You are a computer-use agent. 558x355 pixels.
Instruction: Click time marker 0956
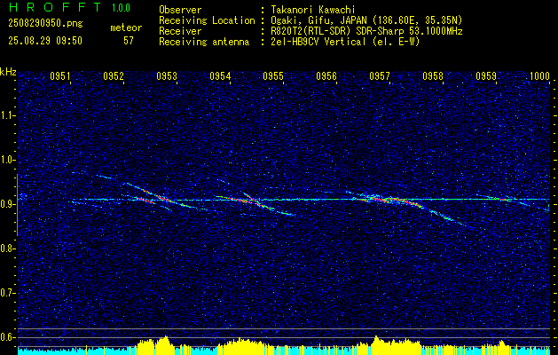[x=326, y=76]
